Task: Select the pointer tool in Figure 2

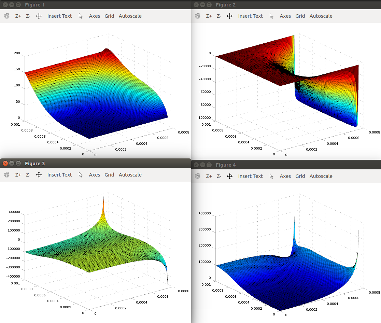Action: (x=271, y=16)
